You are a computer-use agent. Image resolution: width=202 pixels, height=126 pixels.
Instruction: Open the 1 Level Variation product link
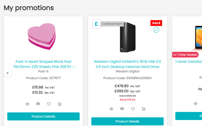189,61
